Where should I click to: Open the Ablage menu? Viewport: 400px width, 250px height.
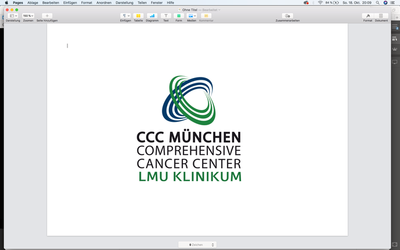pyautogui.click(x=33, y=2)
